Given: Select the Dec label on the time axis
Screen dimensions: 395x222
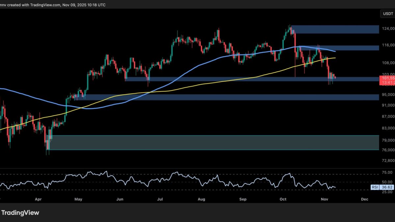Looking at the screenshot, I should click(x=364, y=199).
